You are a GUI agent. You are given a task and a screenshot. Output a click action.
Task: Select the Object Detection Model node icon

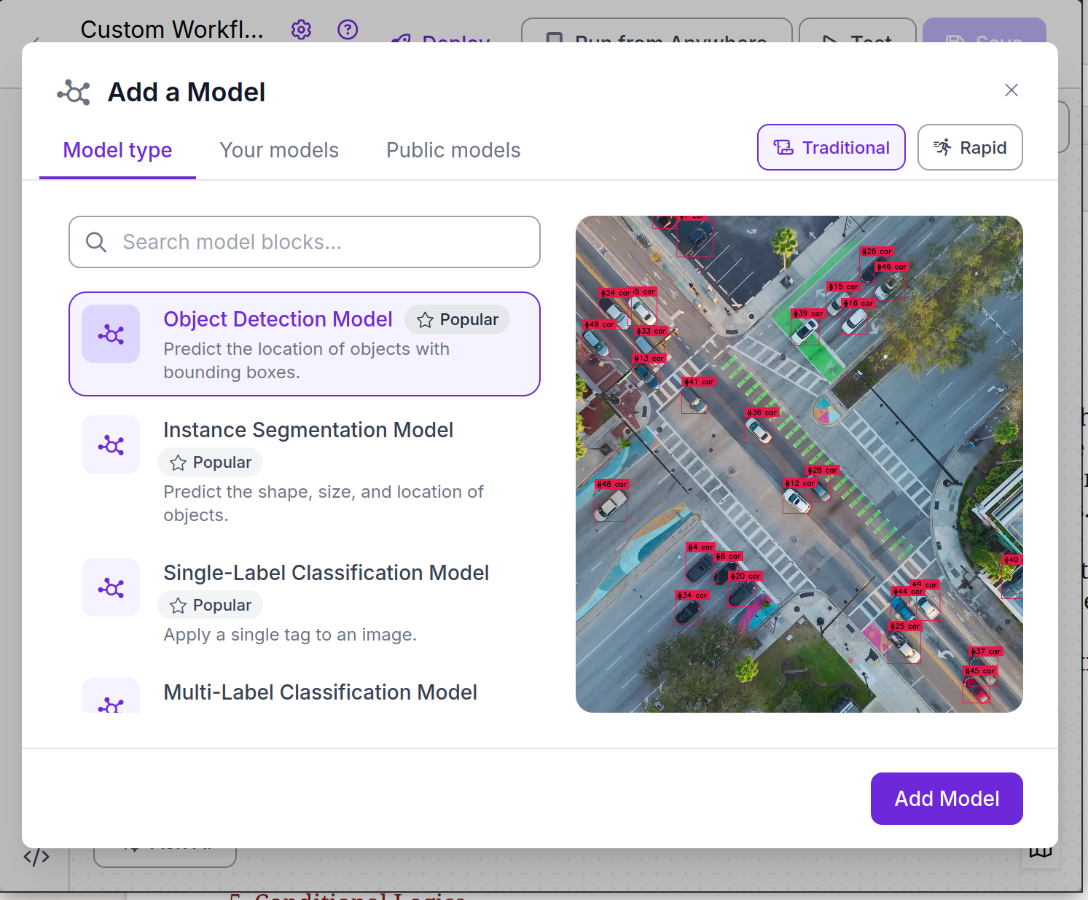coord(111,334)
